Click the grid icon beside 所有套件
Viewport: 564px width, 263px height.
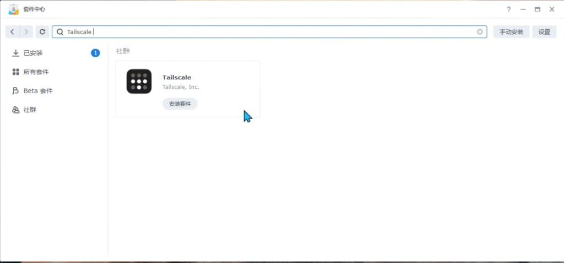click(15, 72)
